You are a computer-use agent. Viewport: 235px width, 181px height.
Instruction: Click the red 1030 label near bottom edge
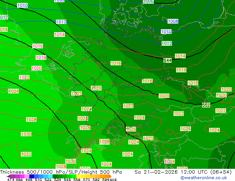click(x=70, y=161)
